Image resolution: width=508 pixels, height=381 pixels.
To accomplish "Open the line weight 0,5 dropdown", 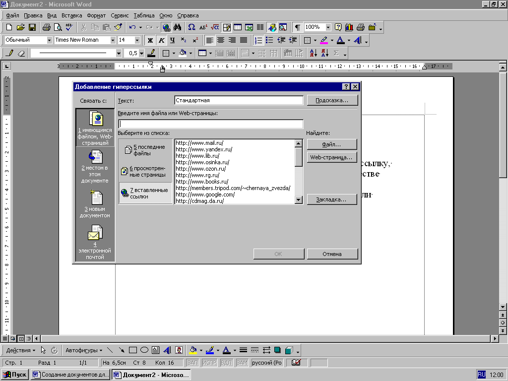I will click(141, 53).
